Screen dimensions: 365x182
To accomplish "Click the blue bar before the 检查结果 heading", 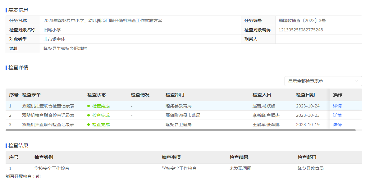I will [7, 146].
